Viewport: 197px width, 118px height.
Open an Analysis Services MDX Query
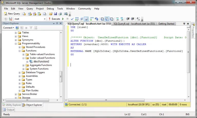click(30, 14)
